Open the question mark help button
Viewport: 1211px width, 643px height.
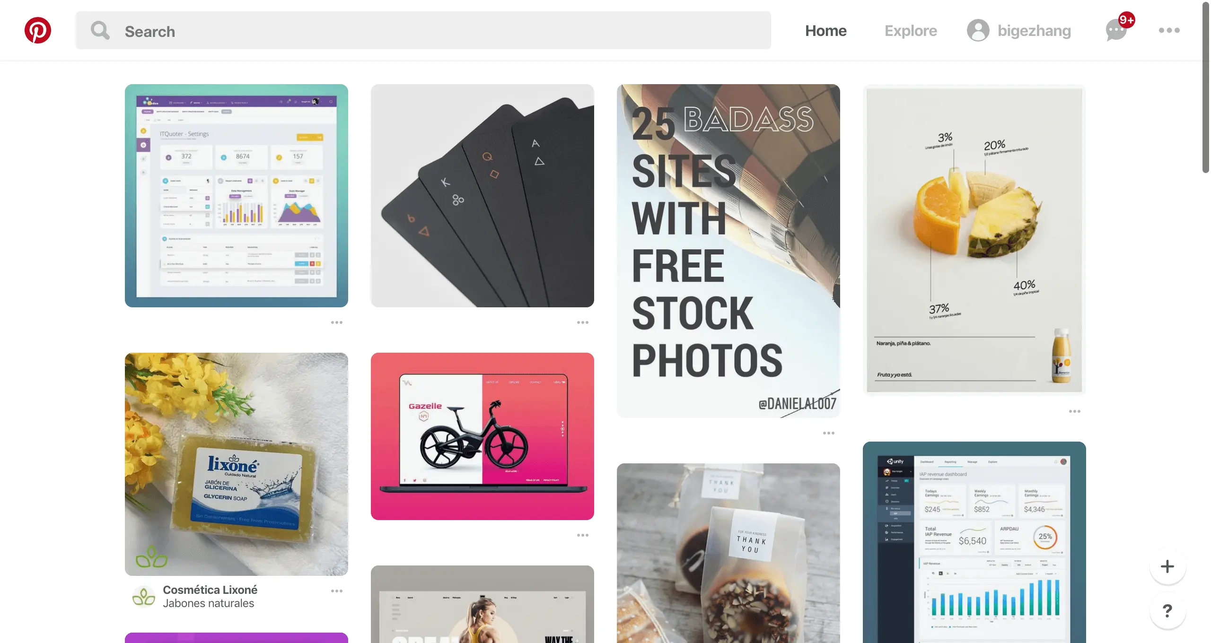point(1167,611)
